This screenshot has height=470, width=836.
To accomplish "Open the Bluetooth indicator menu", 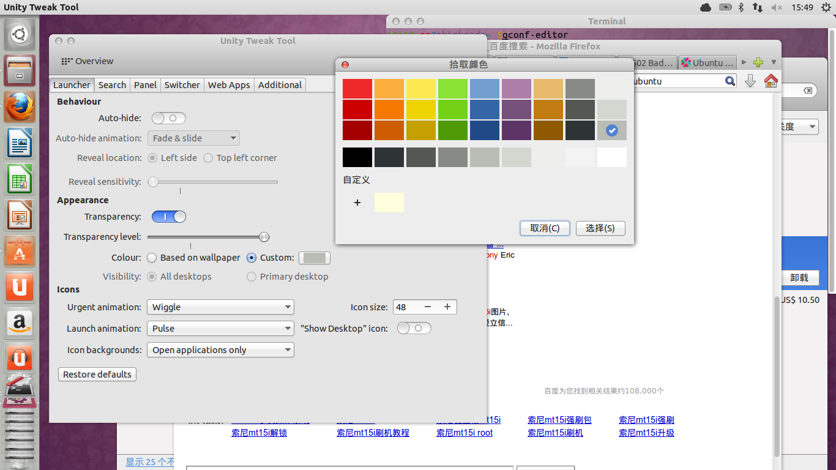I will pyautogui.click(x=741, y=7).
